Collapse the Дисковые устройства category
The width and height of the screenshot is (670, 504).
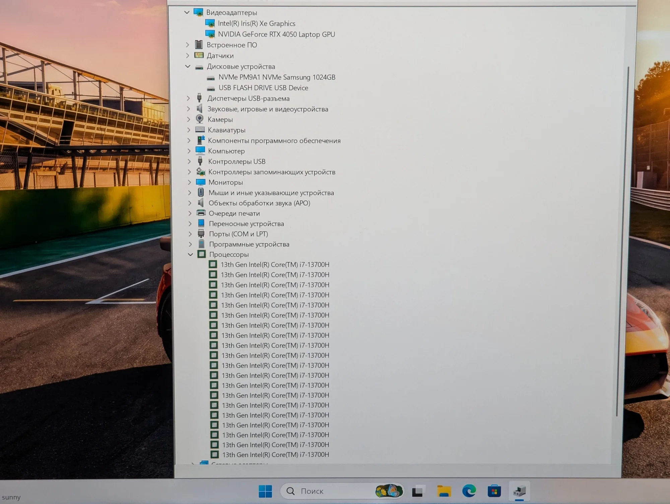click(188, 66)
